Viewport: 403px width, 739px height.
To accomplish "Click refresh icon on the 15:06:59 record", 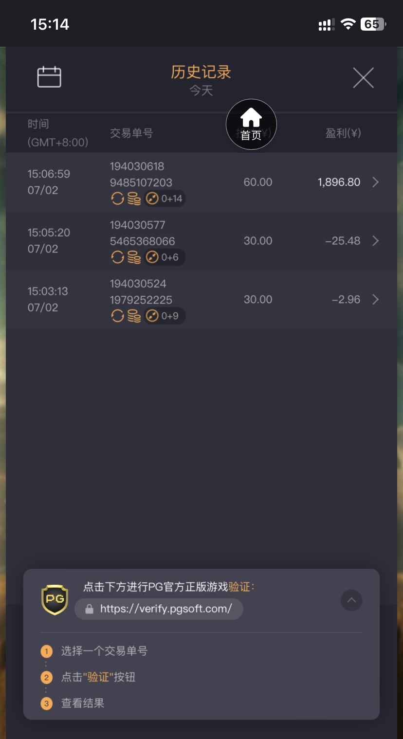I will tap(117, 198).
